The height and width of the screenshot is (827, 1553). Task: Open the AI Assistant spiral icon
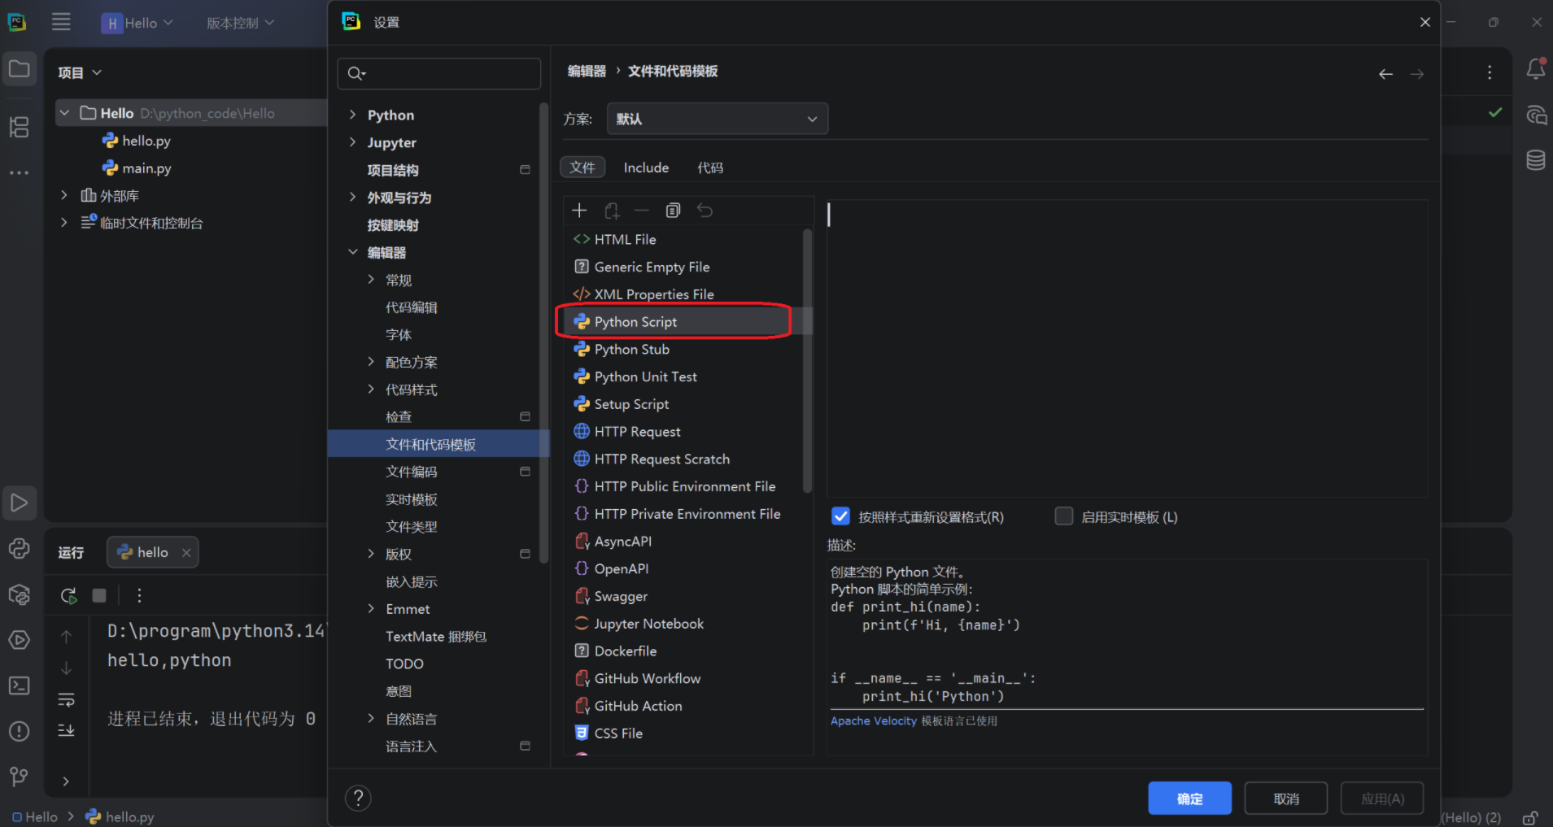pyautogui.click(x=1536, y=115)
